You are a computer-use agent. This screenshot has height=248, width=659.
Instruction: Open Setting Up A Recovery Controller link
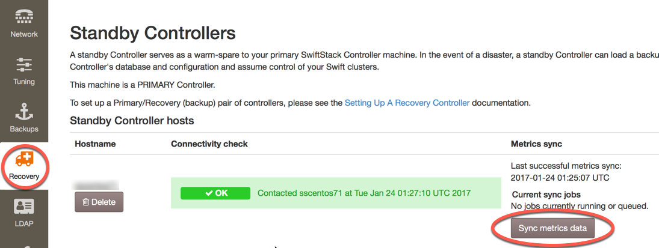point(407,103)
